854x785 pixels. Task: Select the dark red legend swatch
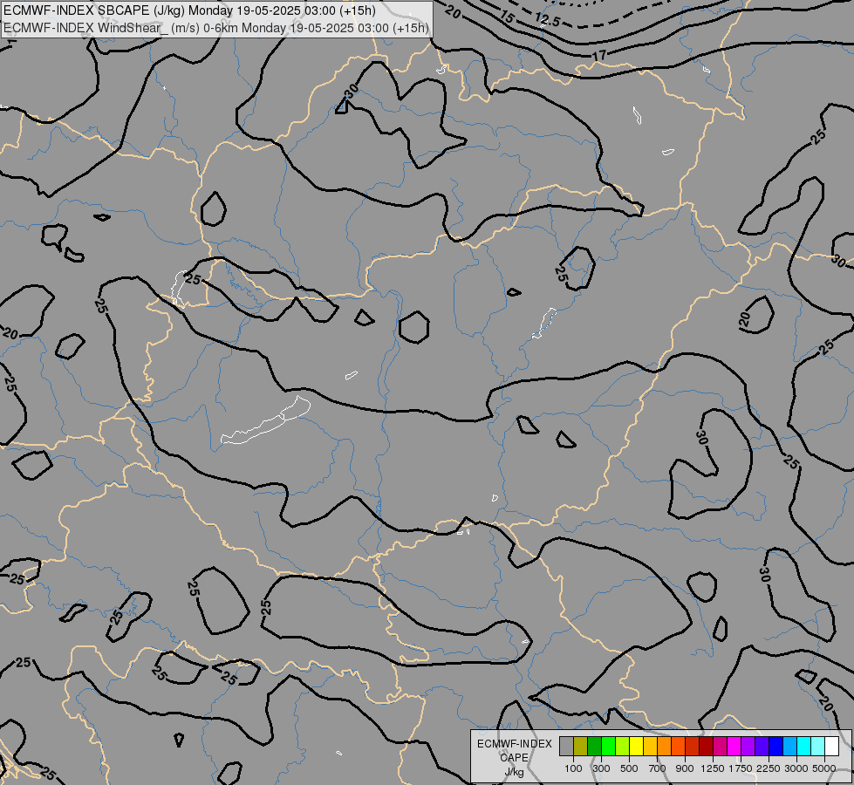tap(707, 746)
